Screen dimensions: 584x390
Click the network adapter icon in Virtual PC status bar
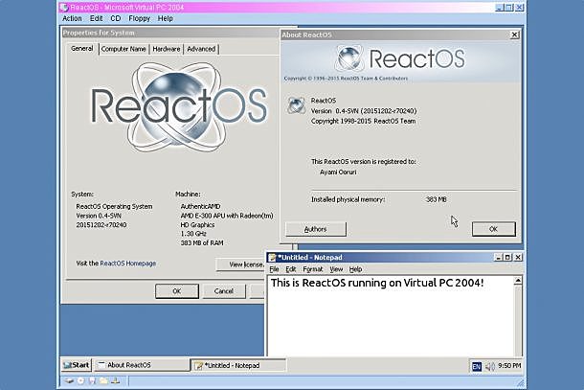tap(116, 380)
